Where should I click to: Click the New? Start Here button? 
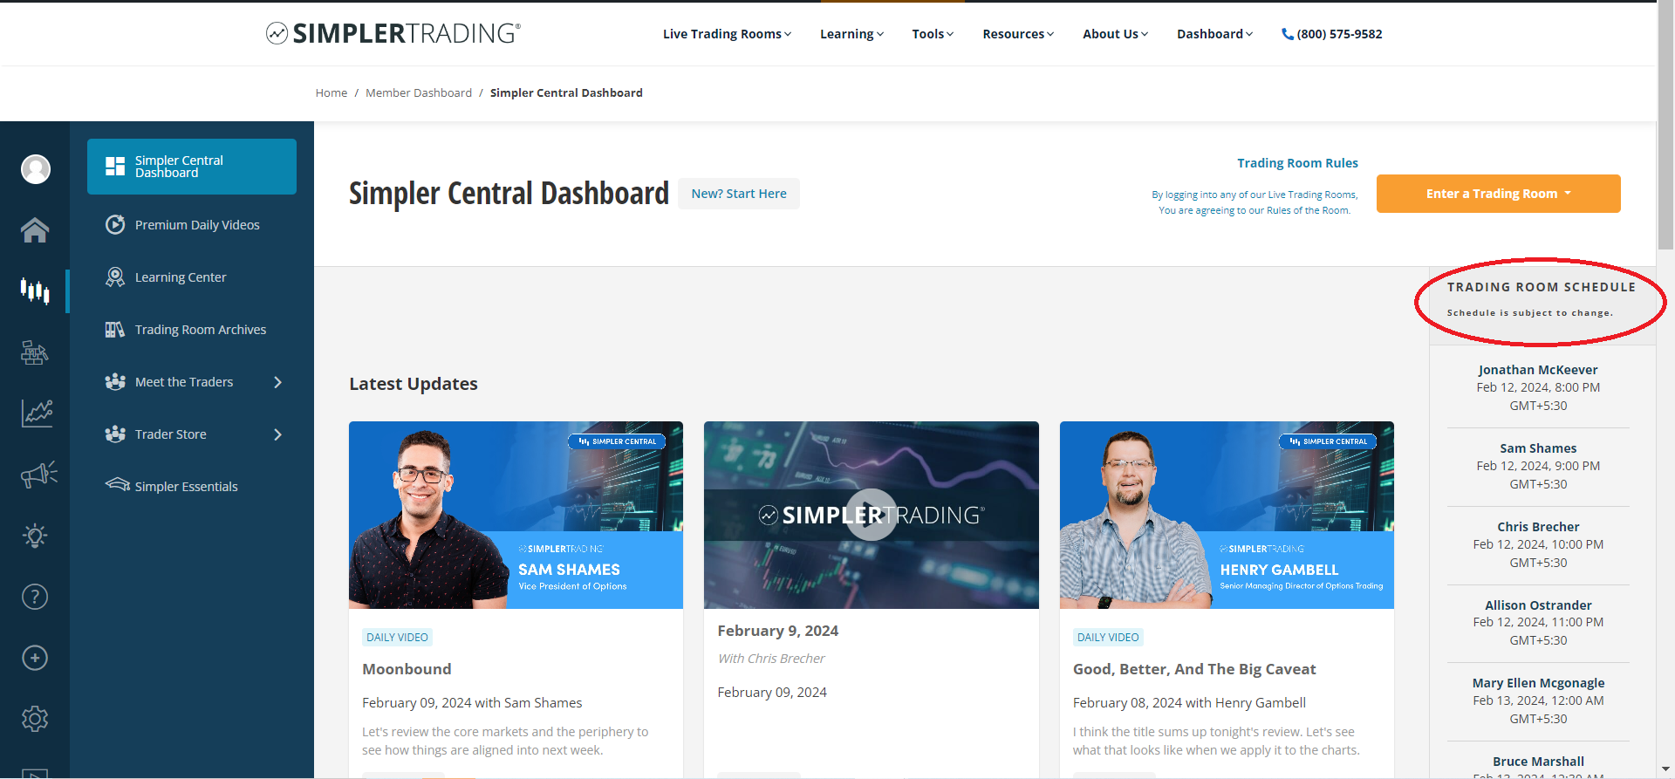(x=739, y=194)
